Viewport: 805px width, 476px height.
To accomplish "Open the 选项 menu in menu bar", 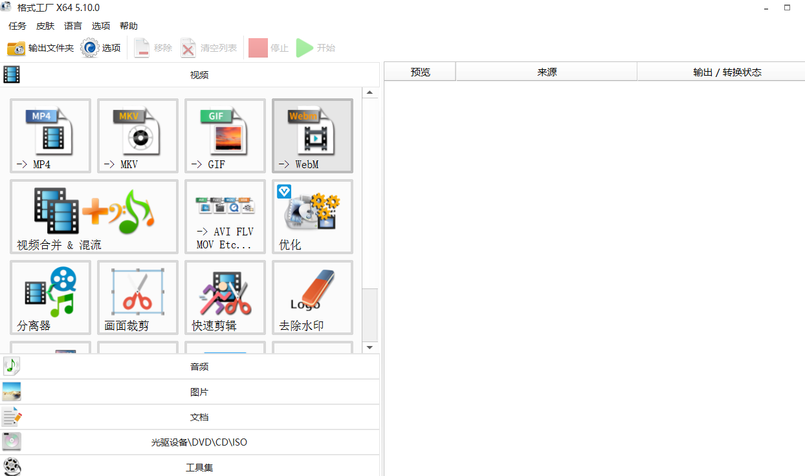I will click(x=101, y=26).
